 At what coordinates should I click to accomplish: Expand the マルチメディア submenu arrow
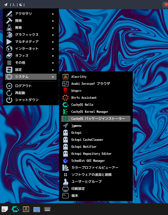pos(53,42)
